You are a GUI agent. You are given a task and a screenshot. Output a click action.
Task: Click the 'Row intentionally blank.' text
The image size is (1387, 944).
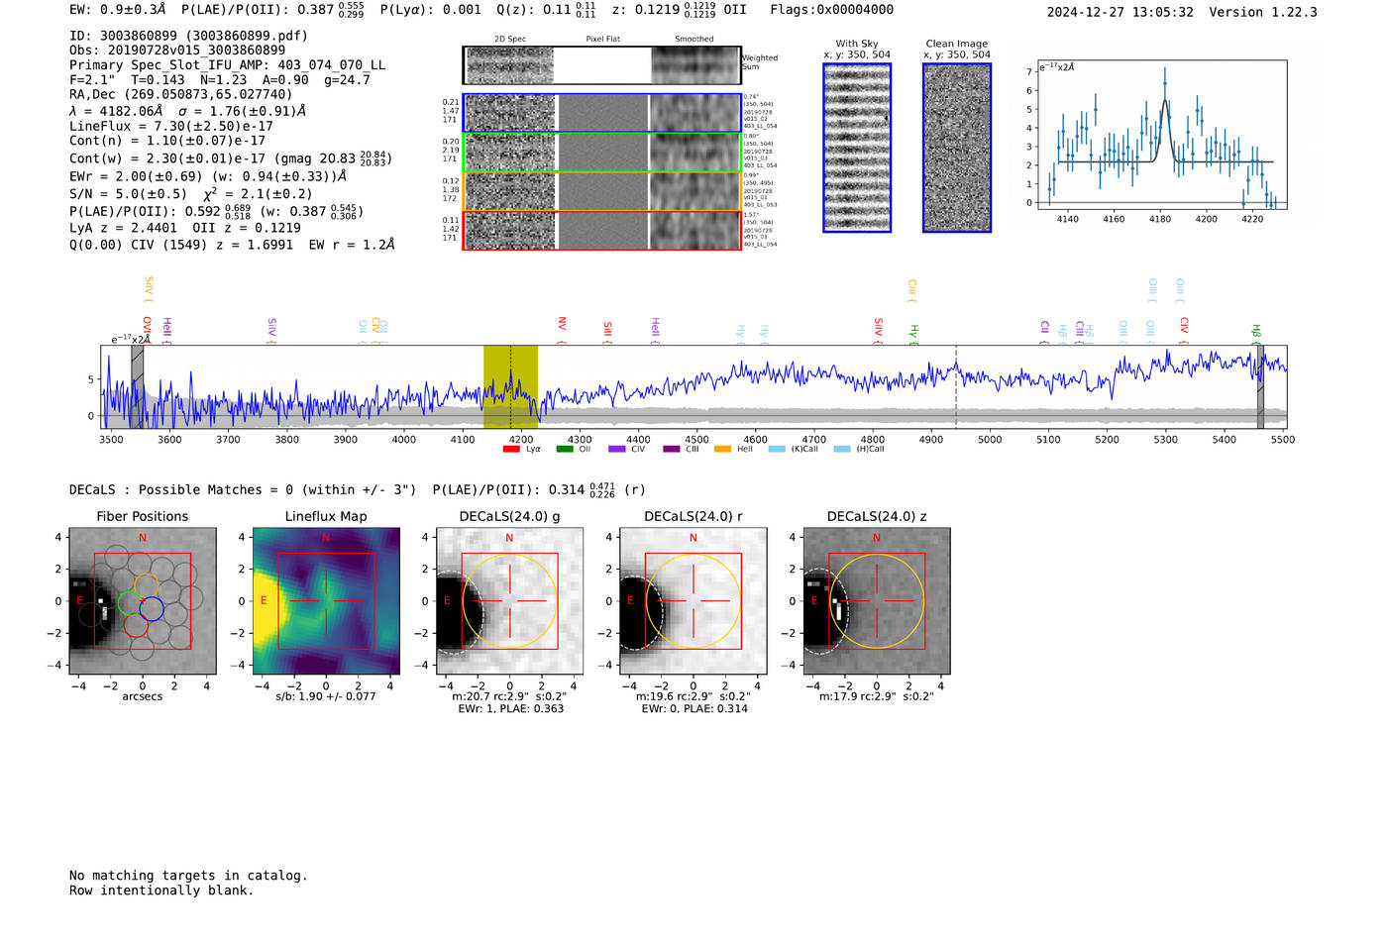coord(161,891)
